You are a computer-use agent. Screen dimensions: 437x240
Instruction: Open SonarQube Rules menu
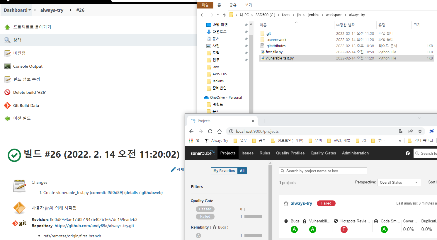[x=265, y=153]
